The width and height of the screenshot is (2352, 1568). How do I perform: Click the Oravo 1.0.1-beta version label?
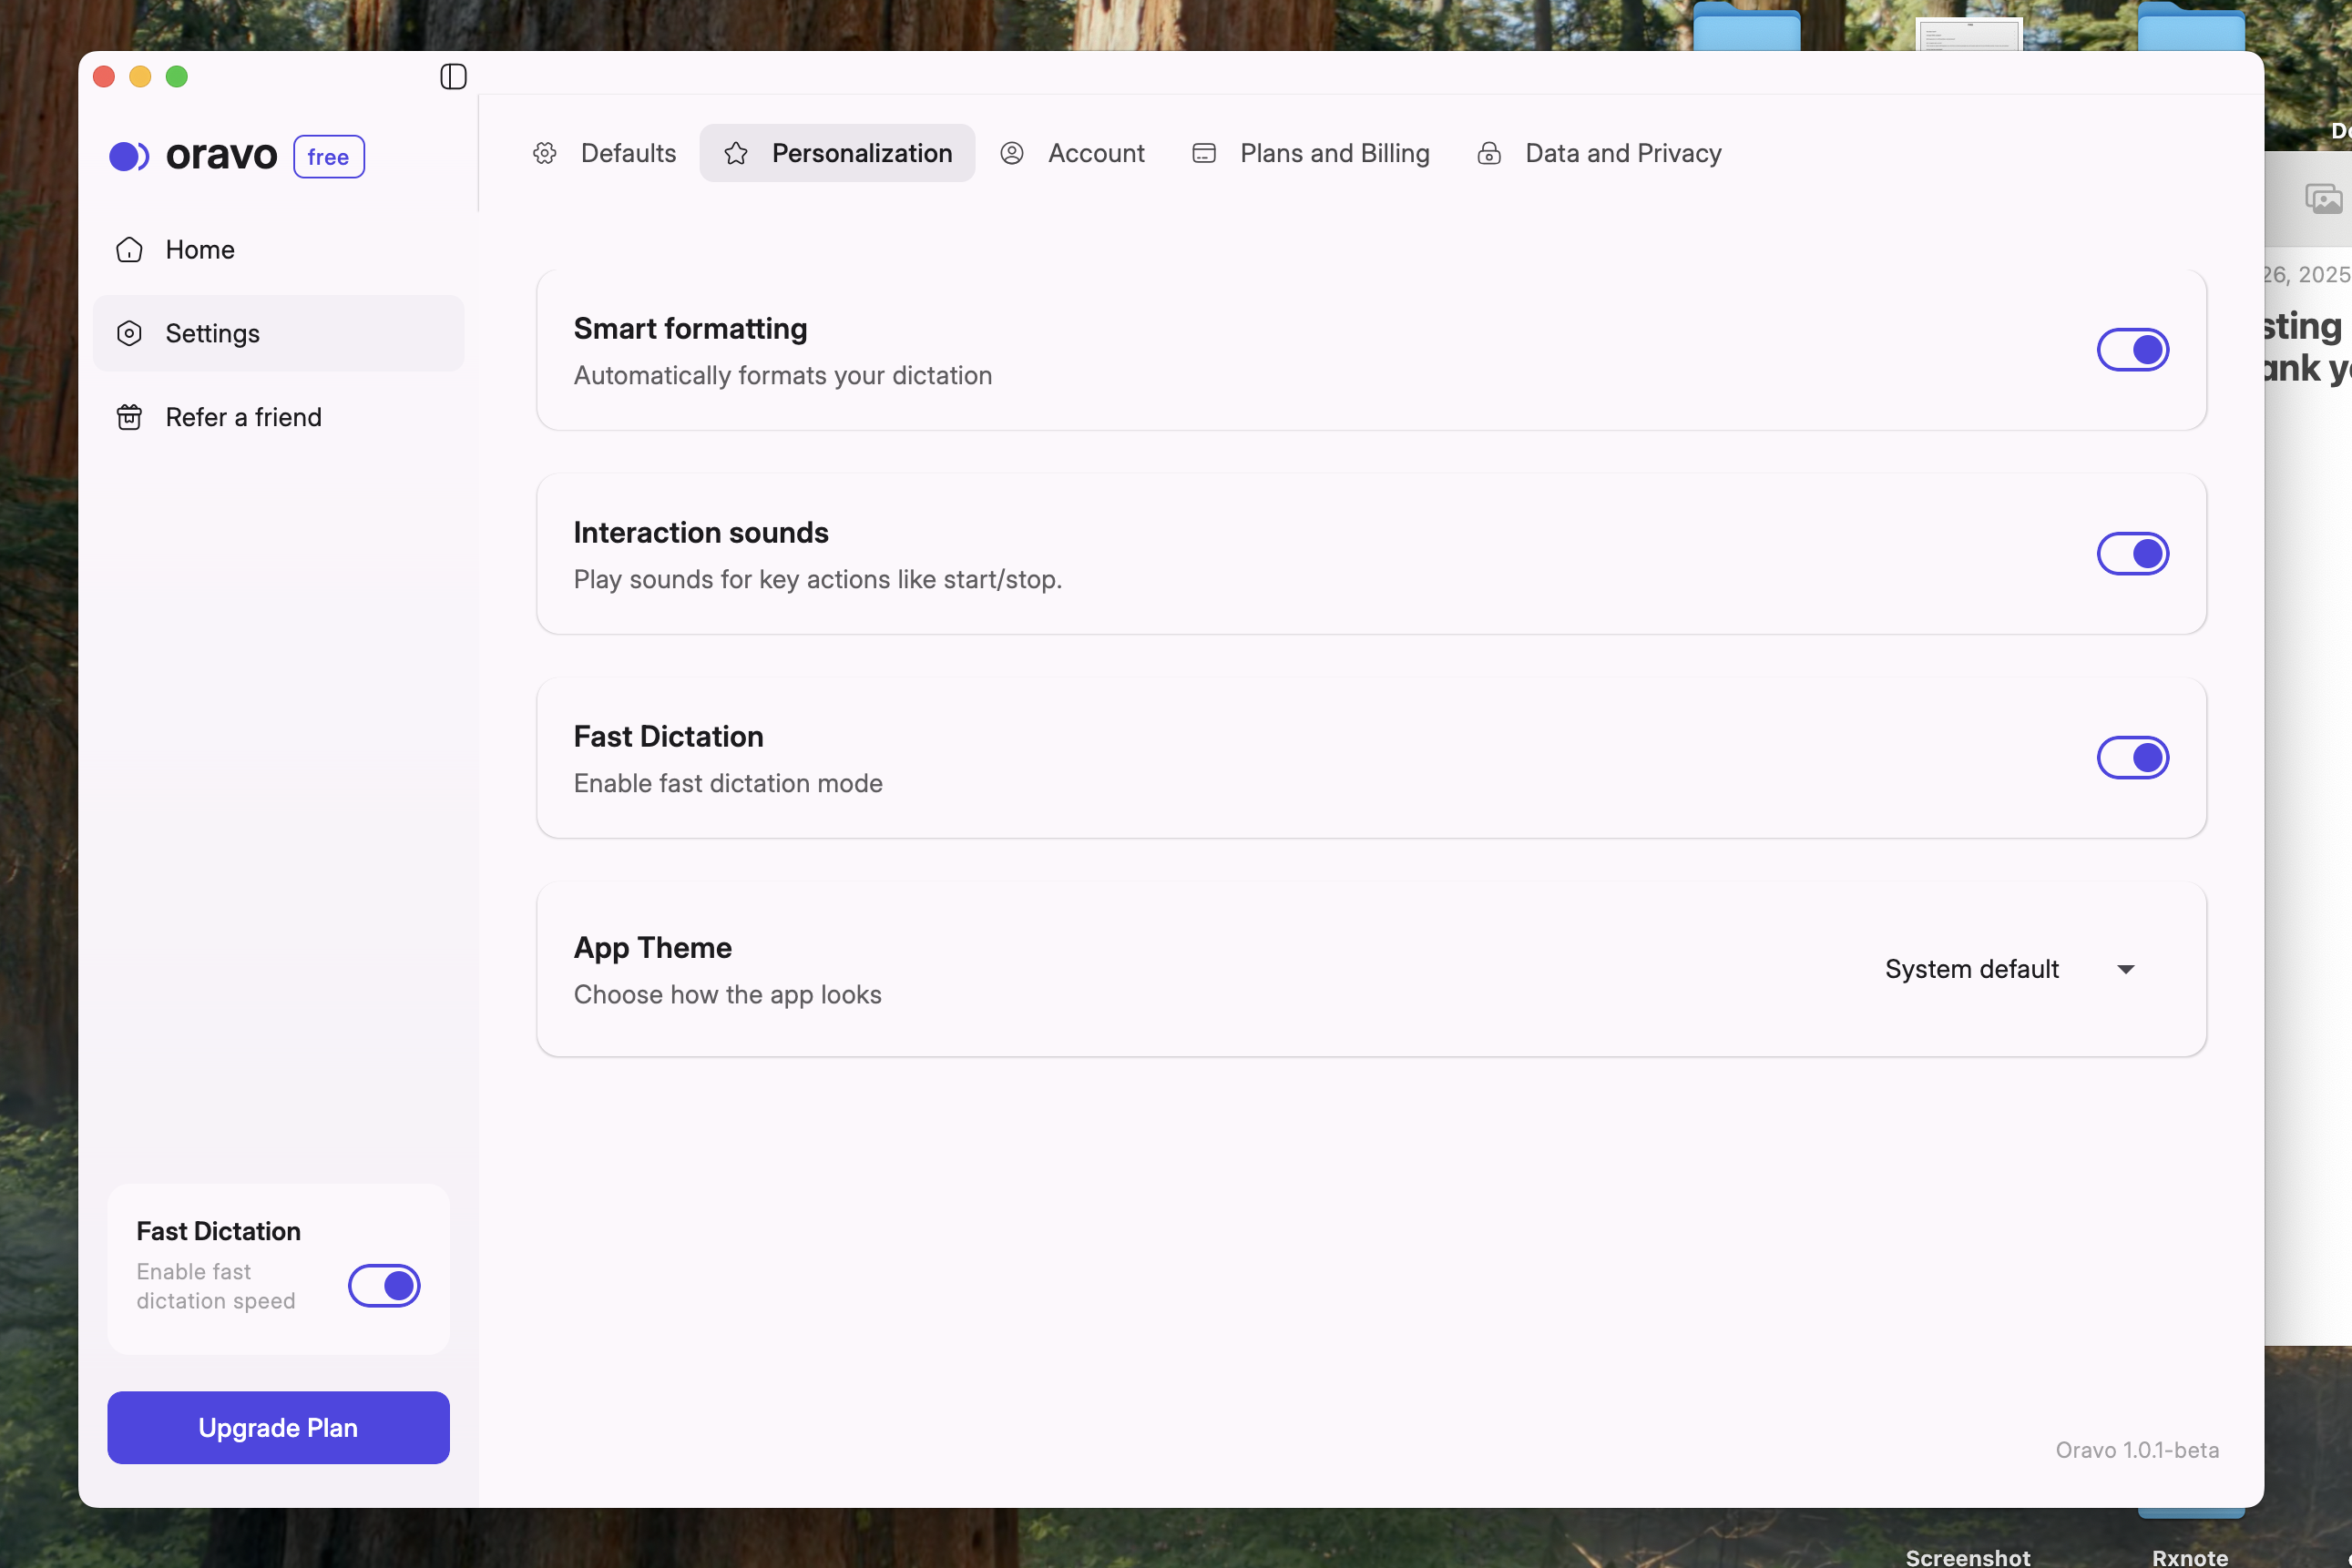tap(2136, 1449)
